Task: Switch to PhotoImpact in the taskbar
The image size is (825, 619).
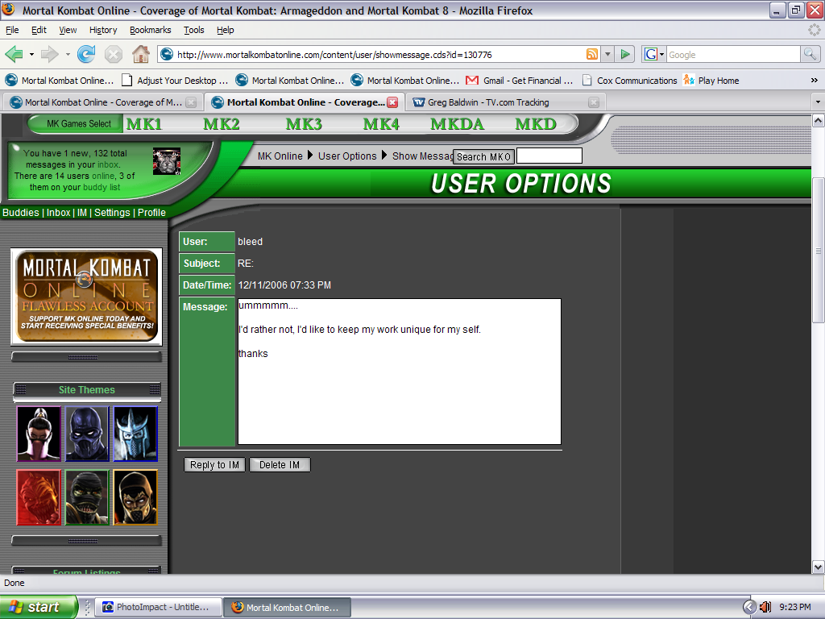Action: (157, 607)
